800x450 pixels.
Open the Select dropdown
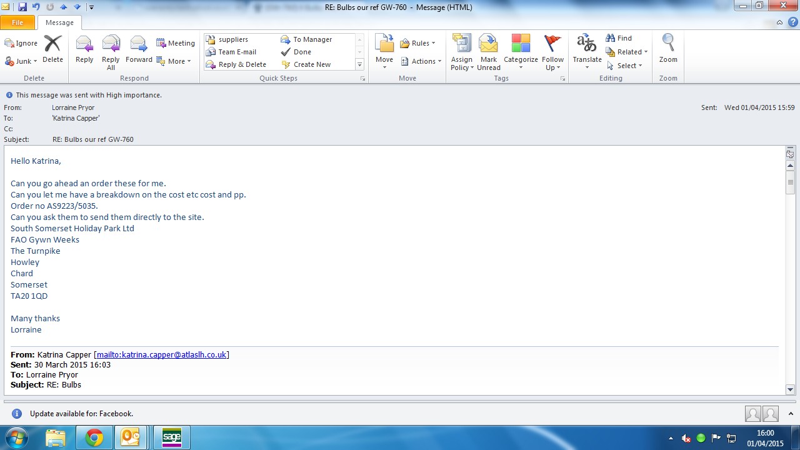624,66
